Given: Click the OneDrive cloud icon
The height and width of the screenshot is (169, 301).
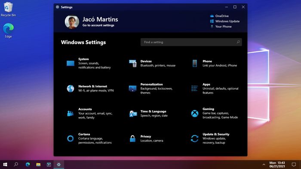Looking at the screenshot, I should tap(212, 16).
